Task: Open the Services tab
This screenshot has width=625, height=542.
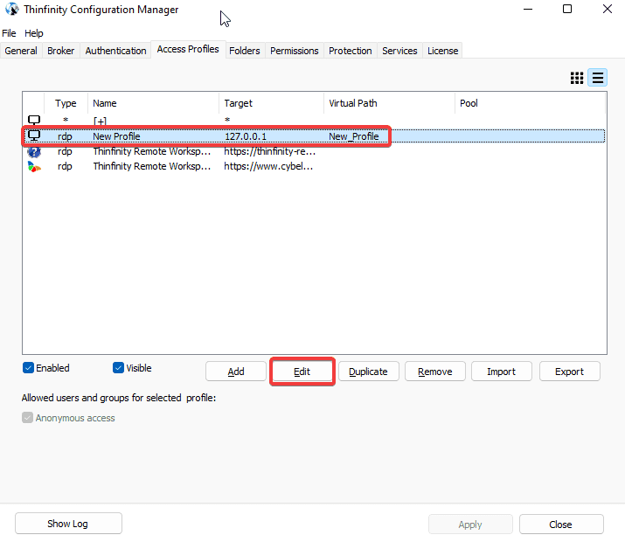Action: 399,51
